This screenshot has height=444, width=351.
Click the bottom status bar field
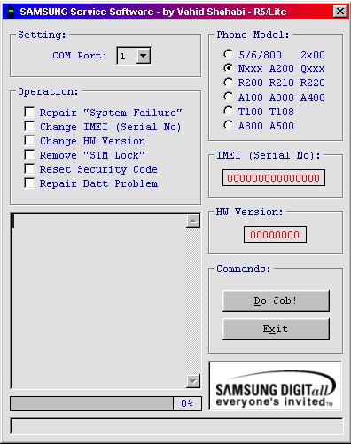tap(176, 426)
